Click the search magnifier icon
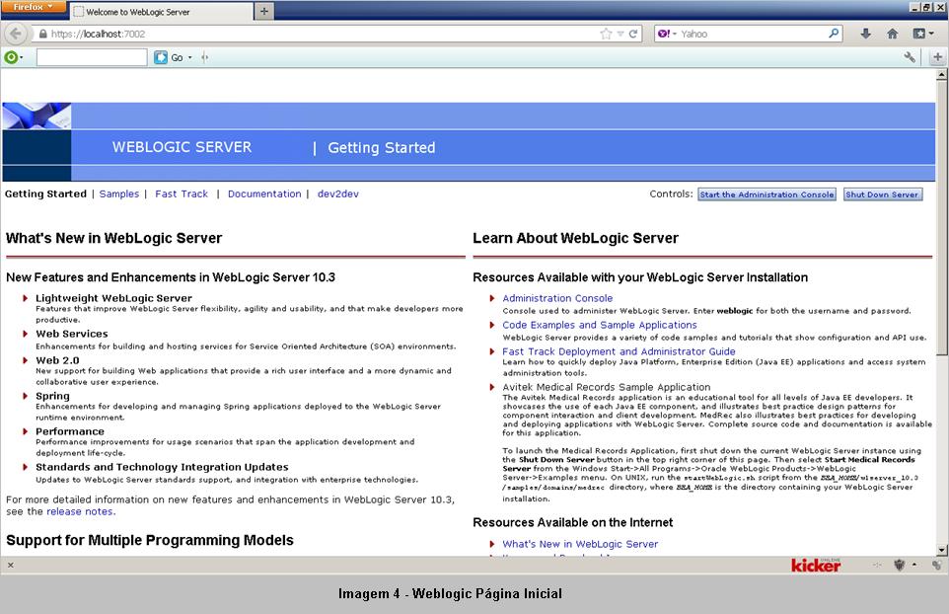The image size is (949, 614). click(x=834, y=34)
